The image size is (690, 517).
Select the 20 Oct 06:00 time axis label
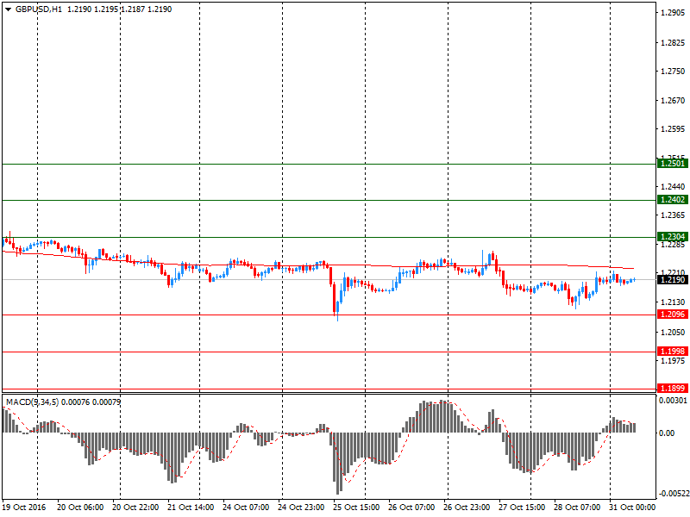[80, 507]
